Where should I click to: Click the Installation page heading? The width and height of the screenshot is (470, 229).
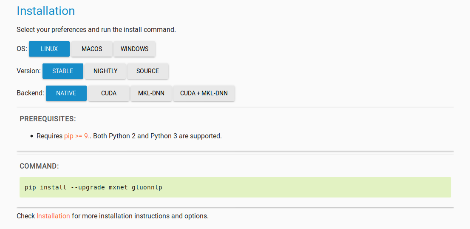[x=45, y=11]
